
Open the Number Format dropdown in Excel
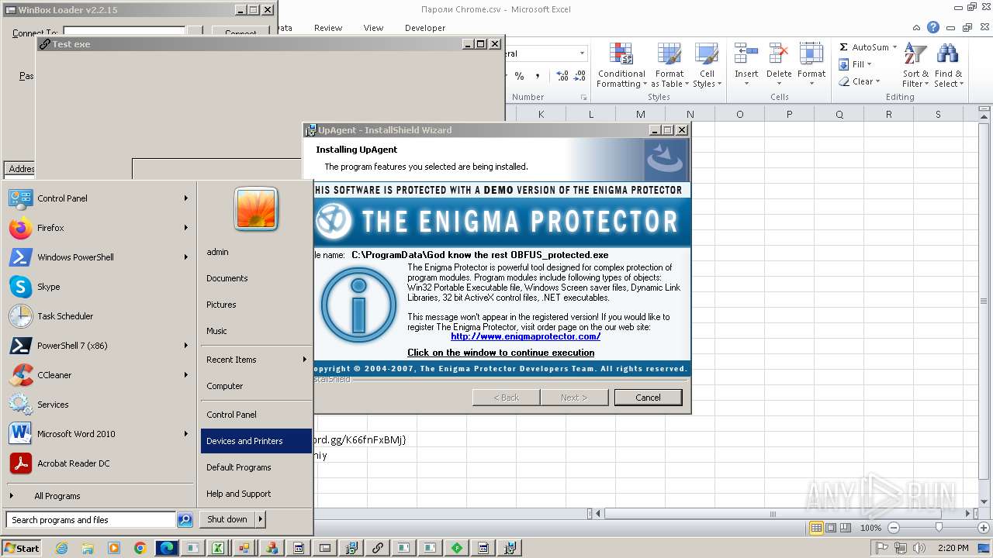[583, 53]
